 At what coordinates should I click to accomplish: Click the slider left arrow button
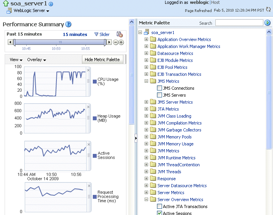10,42
